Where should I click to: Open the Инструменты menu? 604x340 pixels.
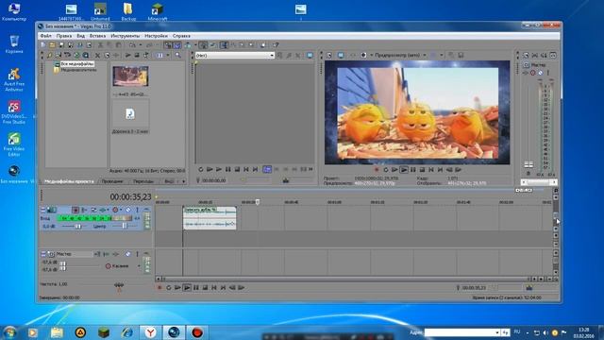pyautogui.click(x=126, y=36)
